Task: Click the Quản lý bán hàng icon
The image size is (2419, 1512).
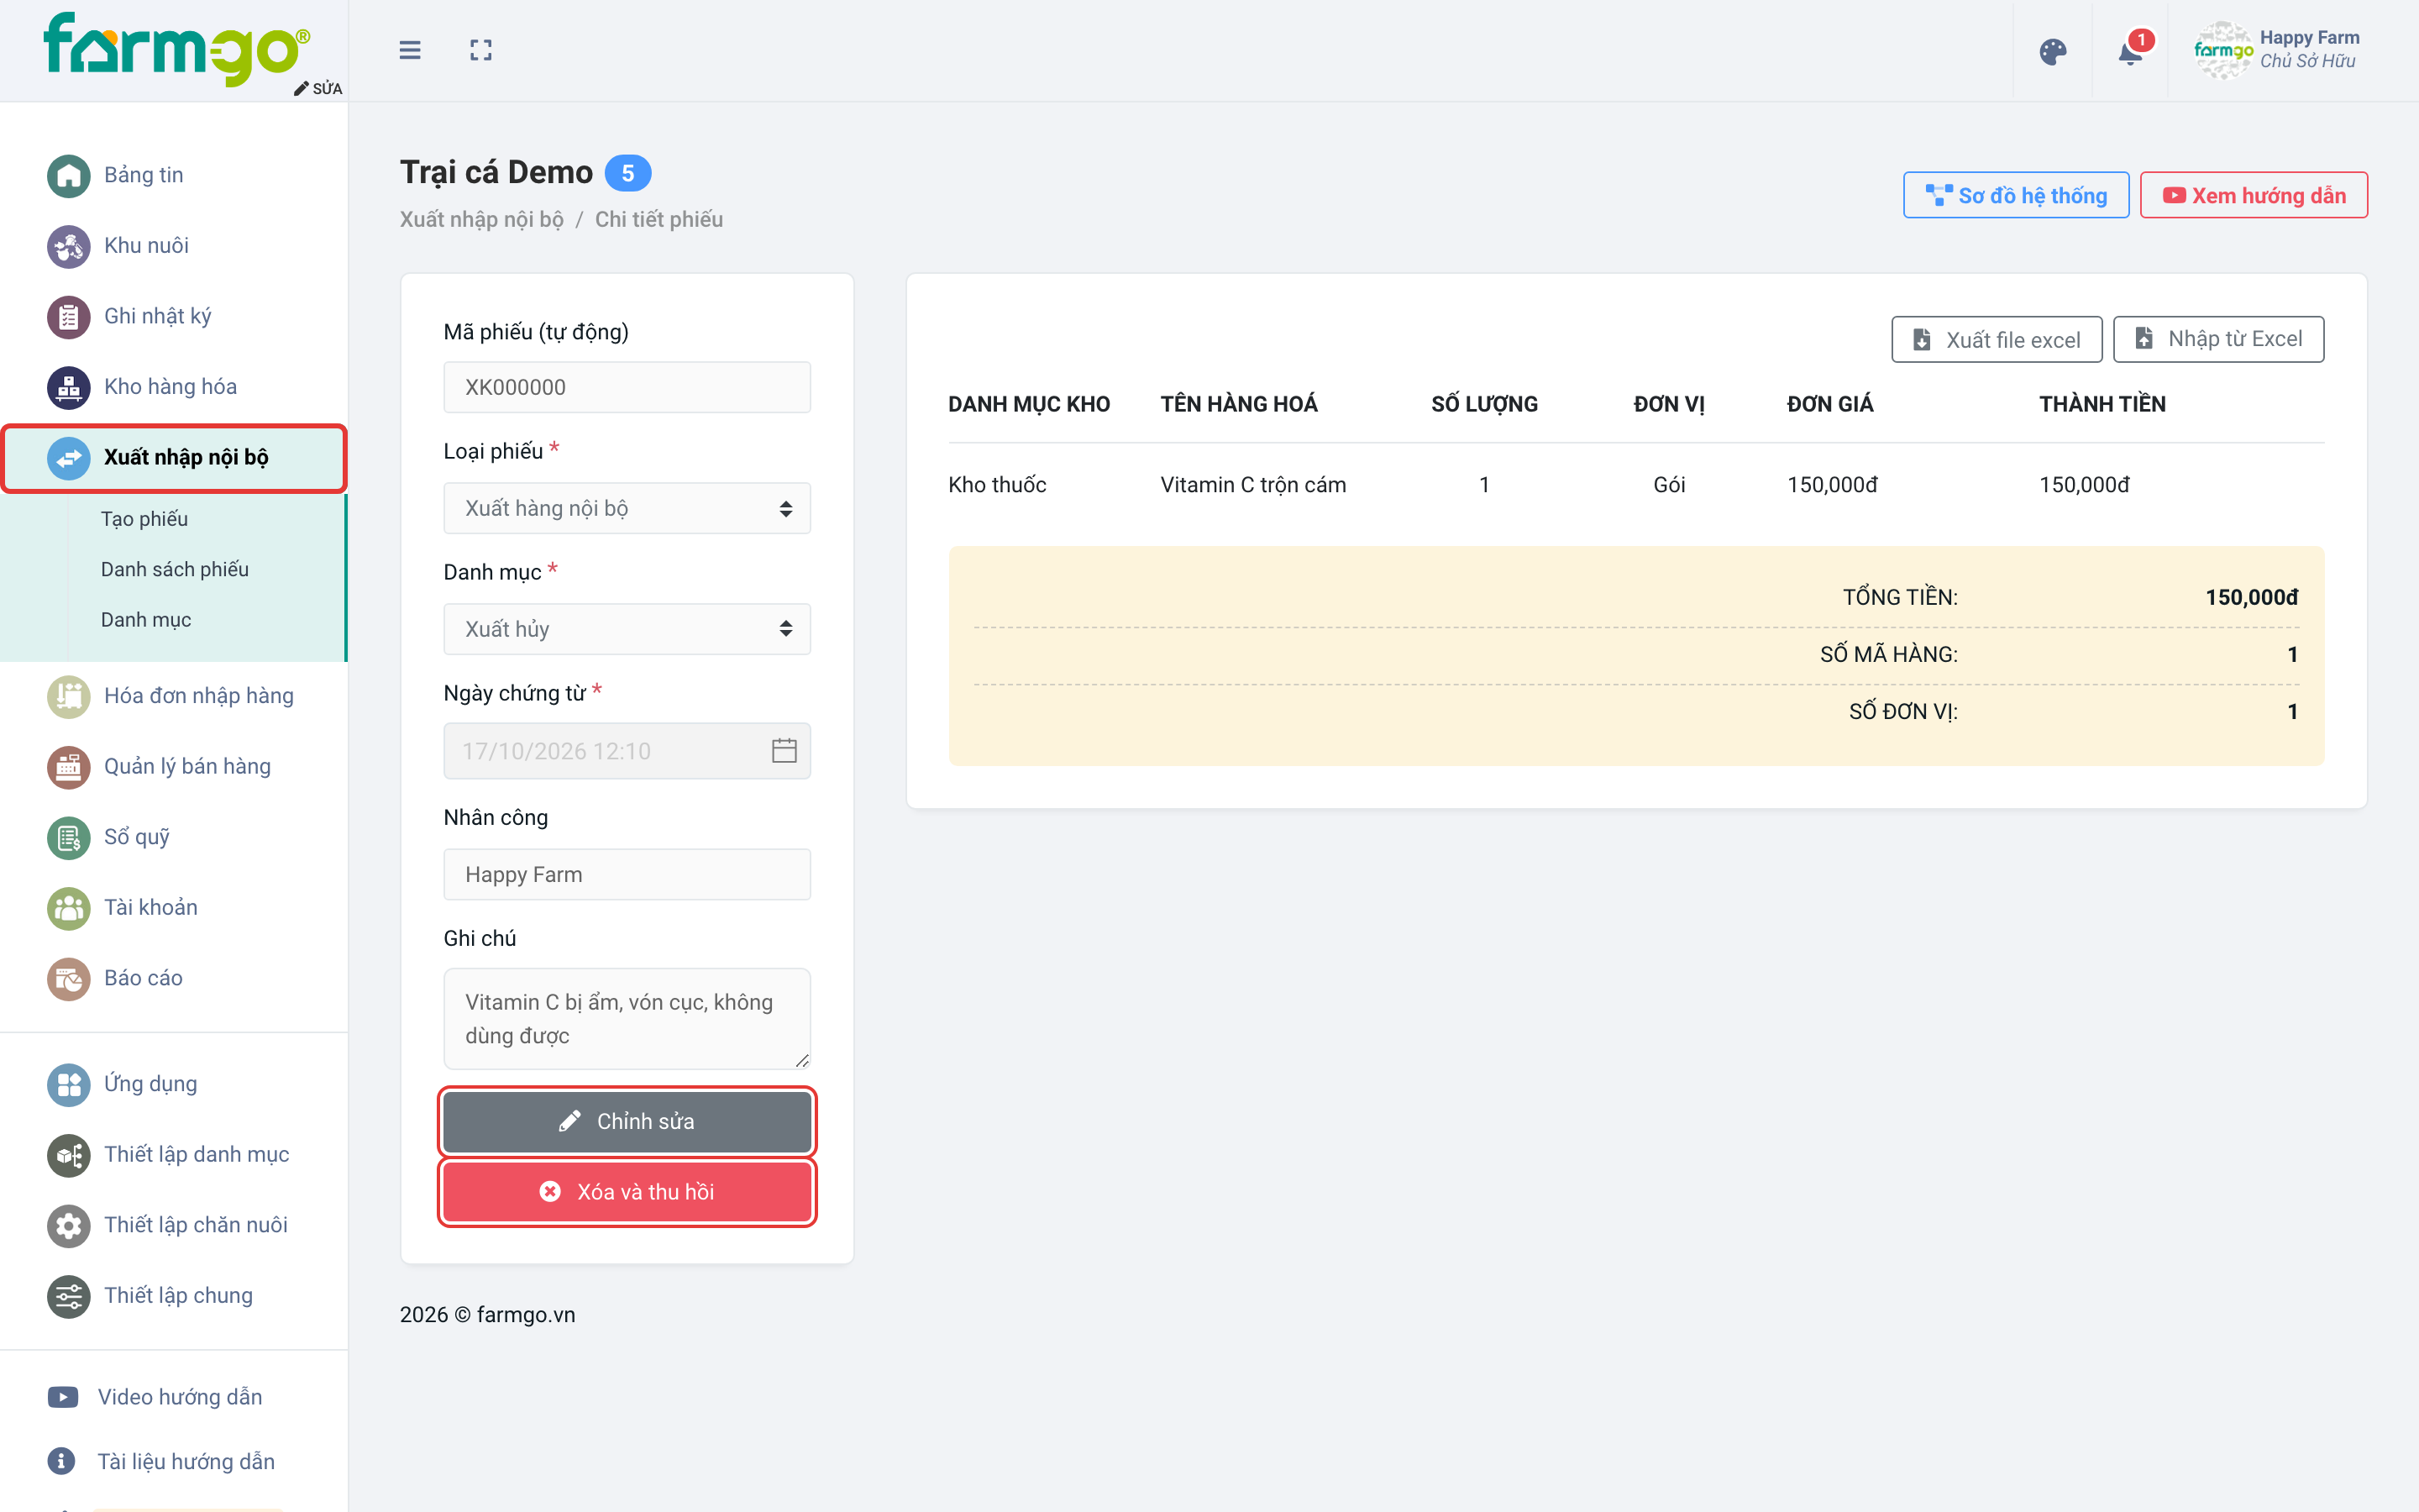Action: pyautogui.click(x=69, y=767)
